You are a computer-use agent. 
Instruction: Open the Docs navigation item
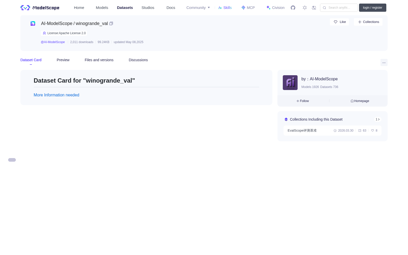tap(171, 8)
